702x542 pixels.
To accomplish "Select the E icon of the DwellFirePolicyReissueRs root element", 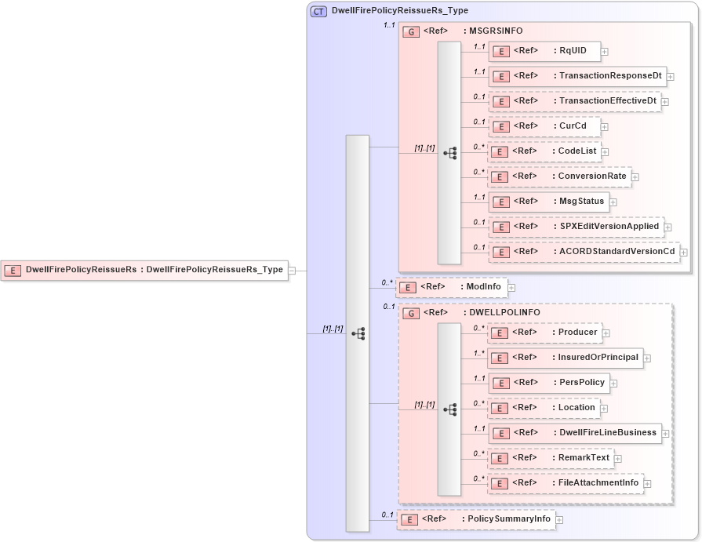I will [11, 271].
